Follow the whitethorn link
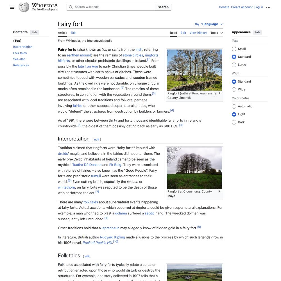 [67, 187]
